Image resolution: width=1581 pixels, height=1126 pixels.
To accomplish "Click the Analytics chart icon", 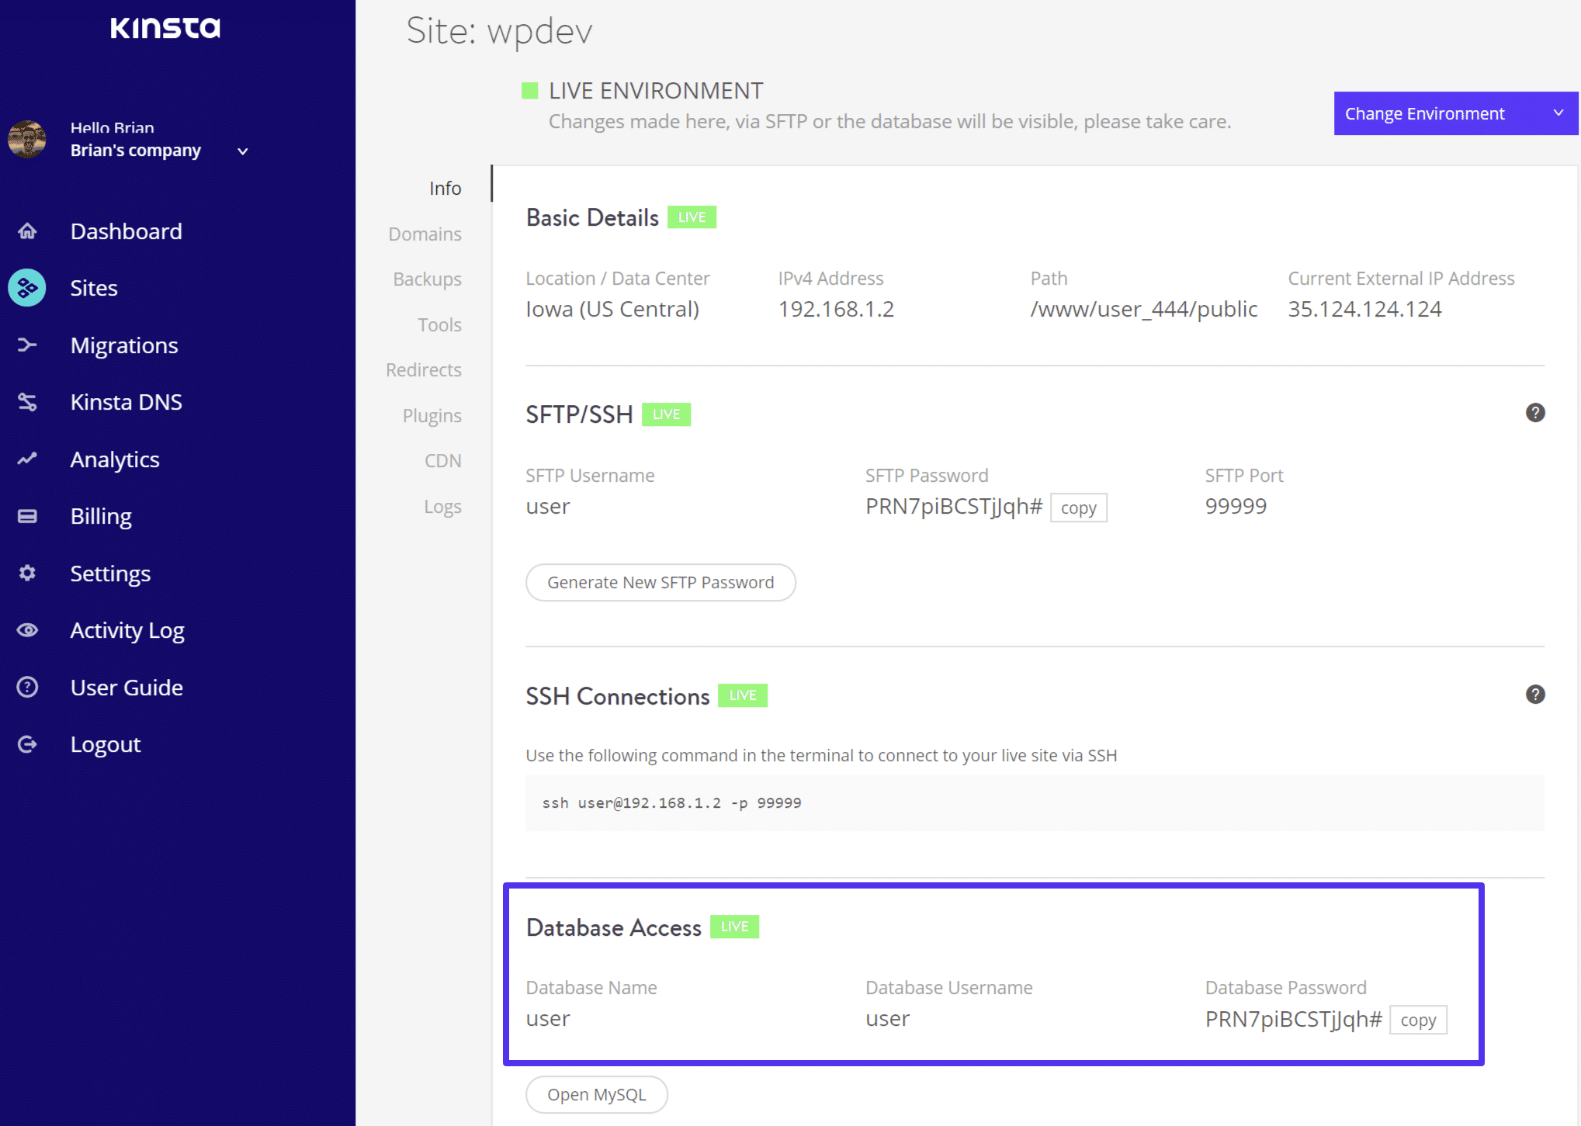I will [27, 459].
